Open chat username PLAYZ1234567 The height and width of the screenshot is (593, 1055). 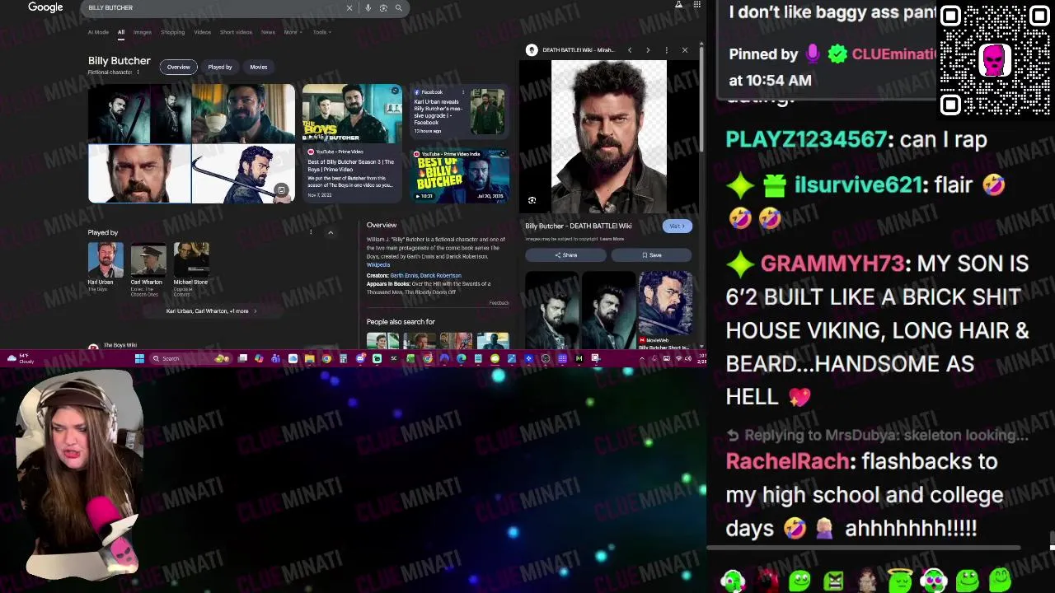pos(806,140)
